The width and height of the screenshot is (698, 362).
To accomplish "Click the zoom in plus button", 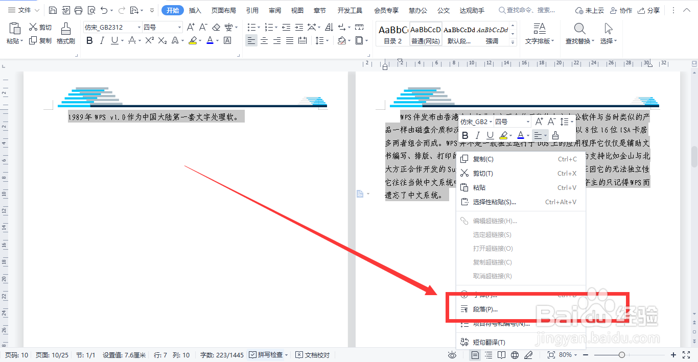I will pyautogui.click(x=673, y=355).
